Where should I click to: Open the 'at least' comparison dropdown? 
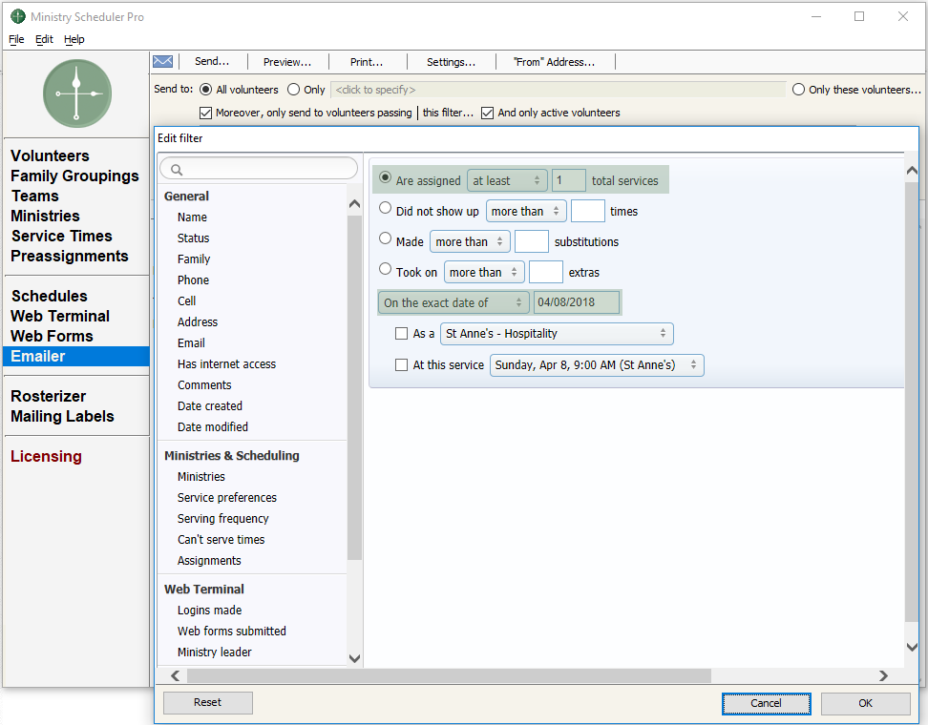click(x=506, y=180)
